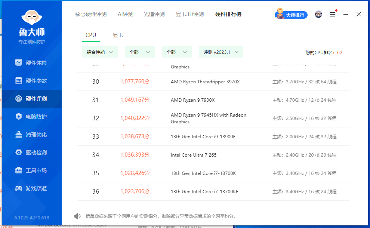The image size is (370, 228).
Task: Open 游戏频道 gamepad section
Action: coord(32,188)
